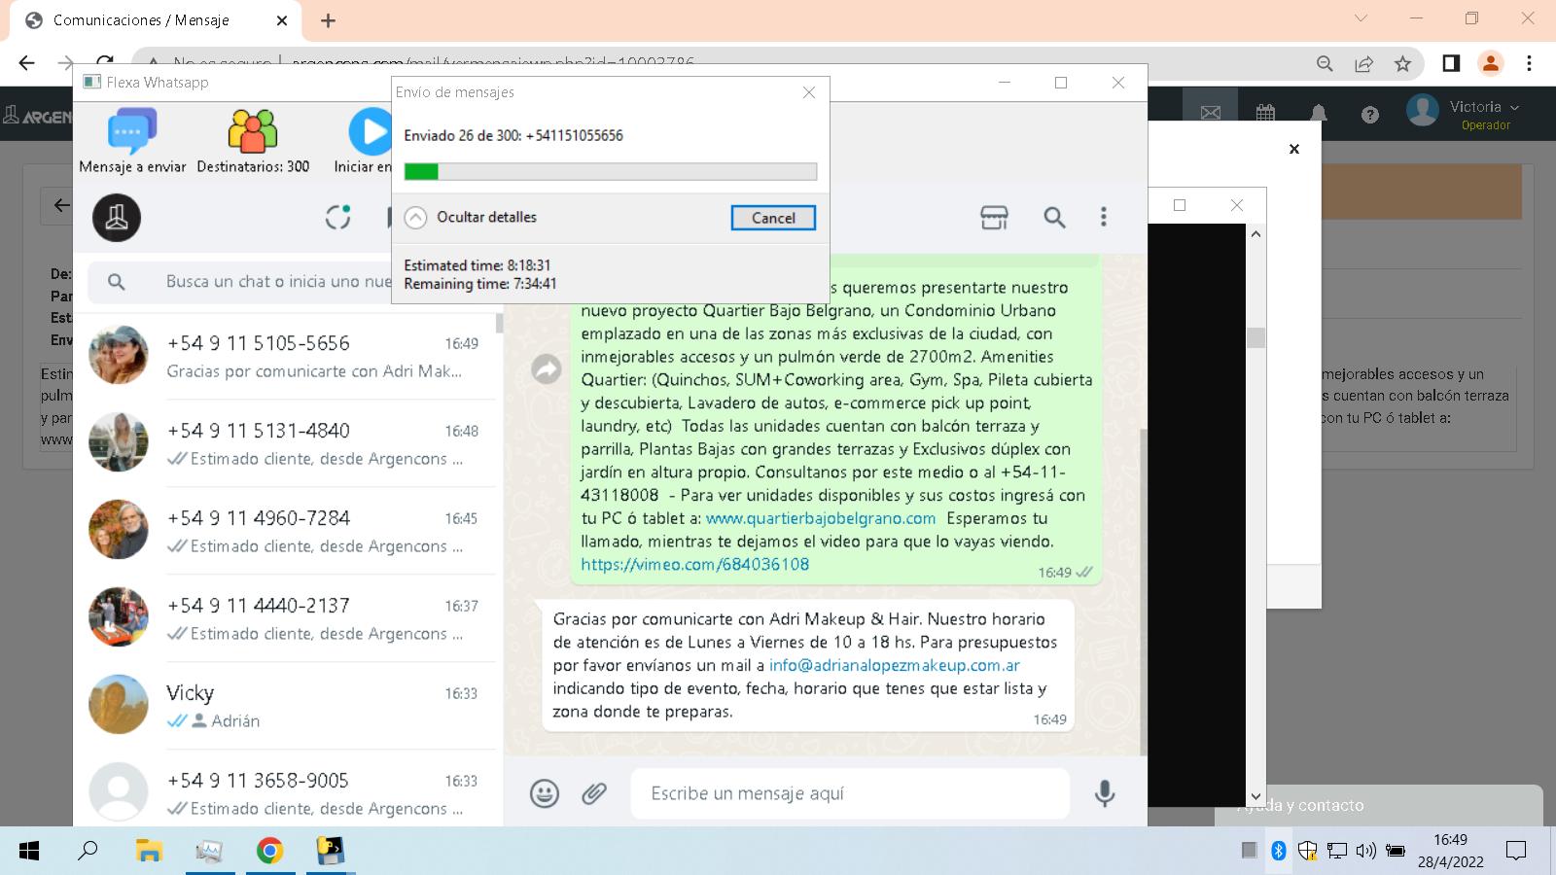Screen dimensions: 1556x875
Task: Click the forward arrow beside the message
Action: tap(547, 368)
